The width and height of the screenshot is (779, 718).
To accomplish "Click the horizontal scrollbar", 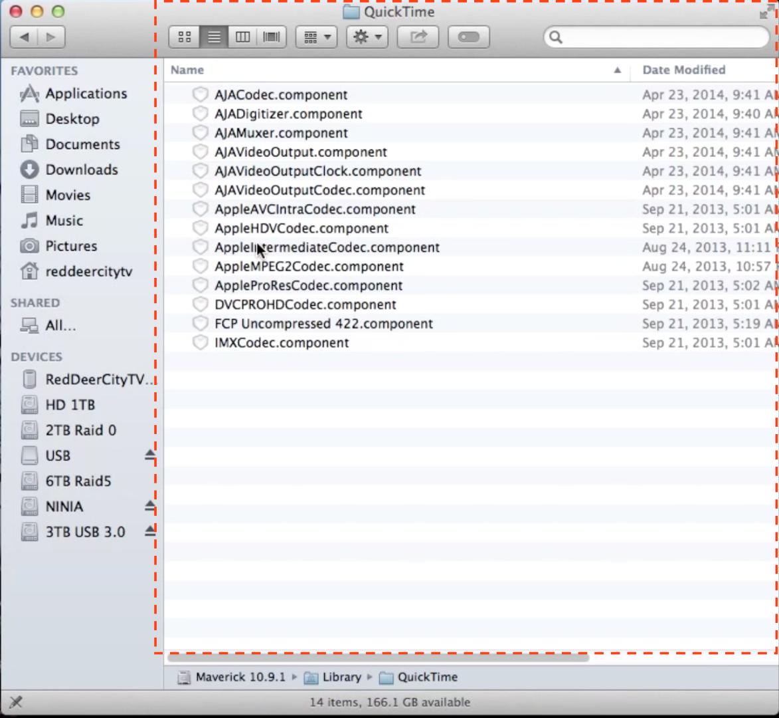I will pyautogui.click(x=379, y=658).
